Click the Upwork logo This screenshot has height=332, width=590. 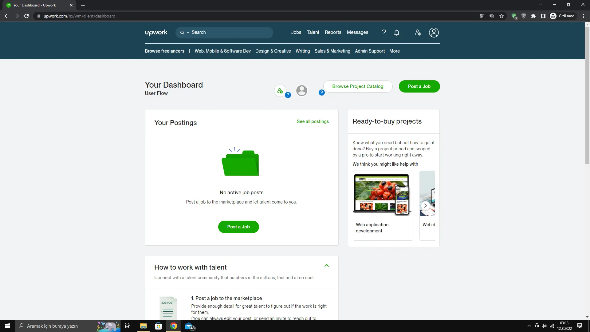(x=156, y=33)
